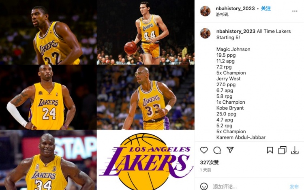Click the avatar beside the caption
The width and height of the screenshot is (304, 190).
point(205,33)
